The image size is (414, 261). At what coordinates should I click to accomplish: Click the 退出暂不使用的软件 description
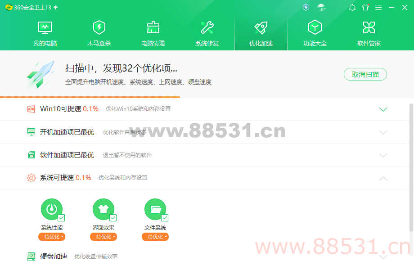[127, 155]
